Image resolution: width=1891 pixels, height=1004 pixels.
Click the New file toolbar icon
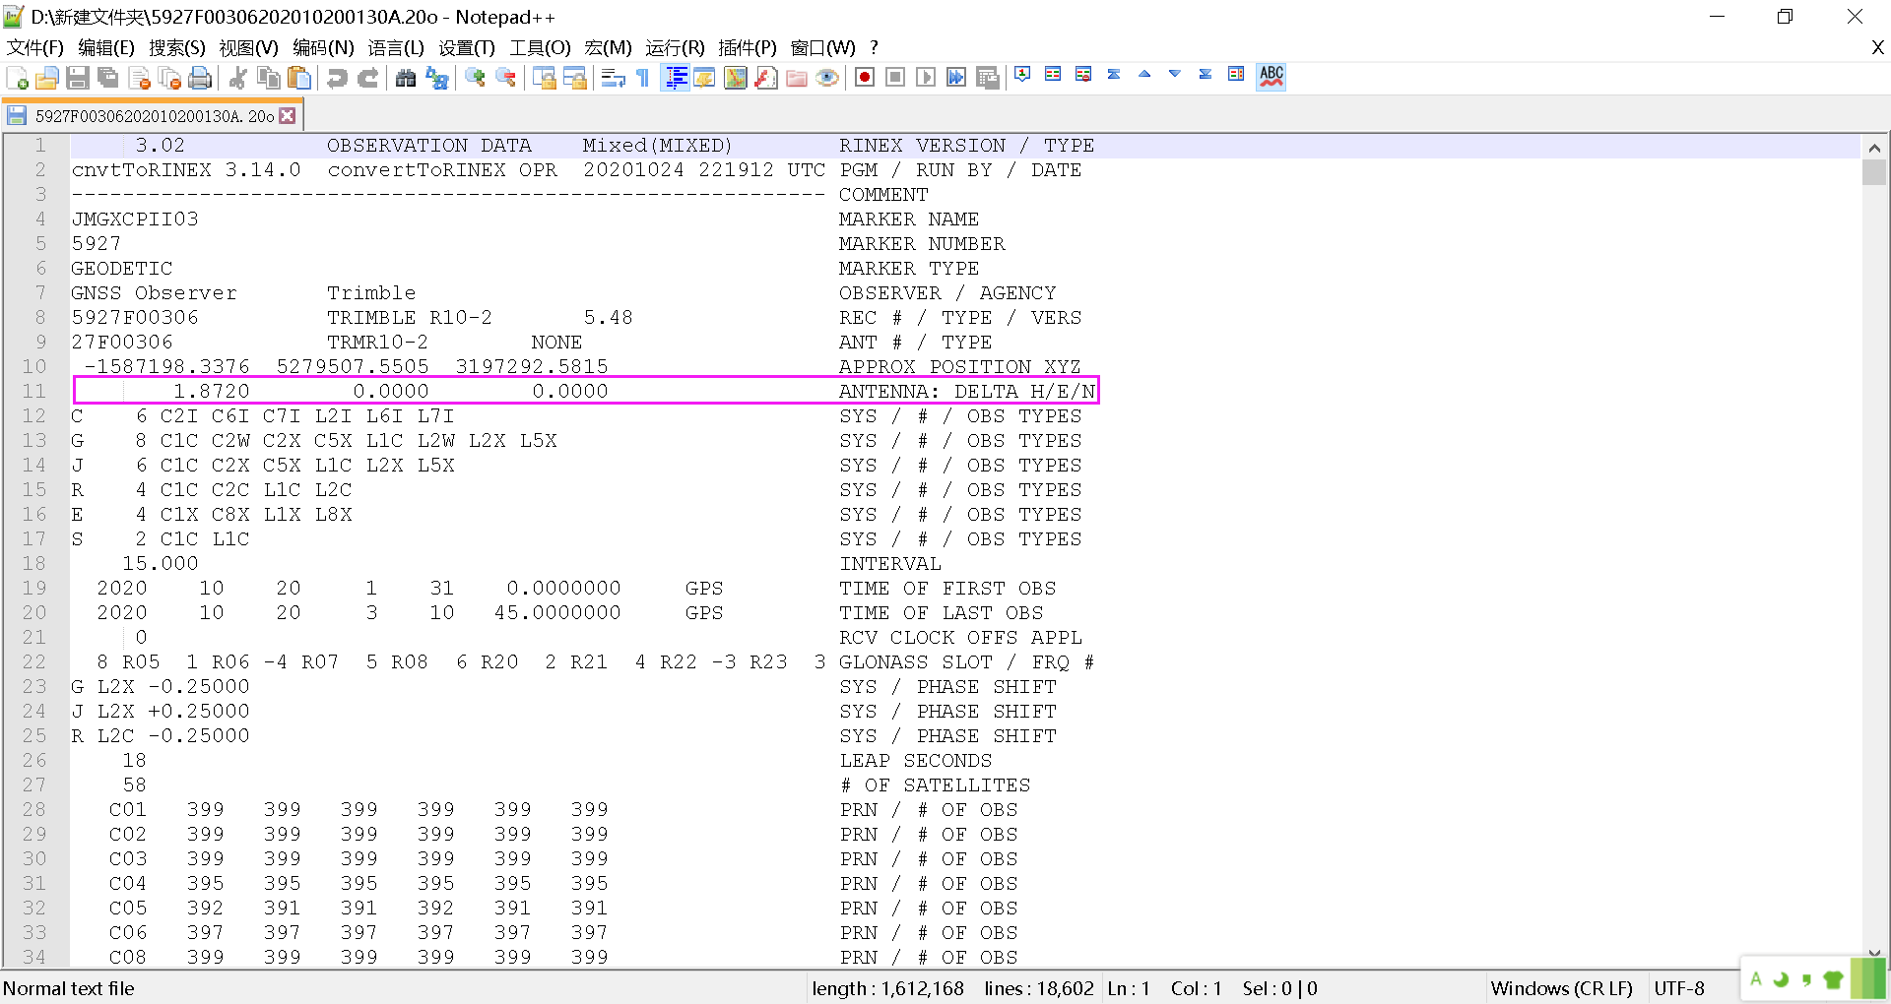[17, 78]
